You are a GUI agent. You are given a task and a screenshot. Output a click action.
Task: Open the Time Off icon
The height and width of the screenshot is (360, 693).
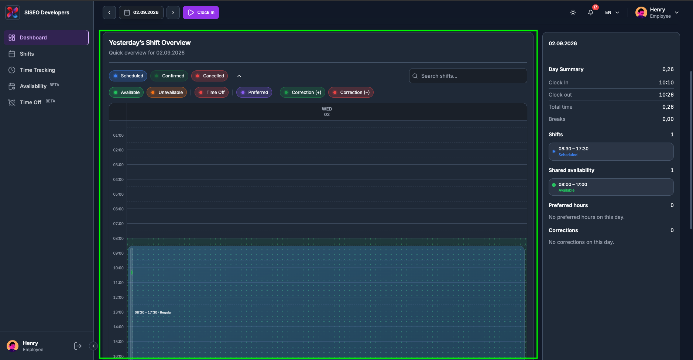point(12,102)
